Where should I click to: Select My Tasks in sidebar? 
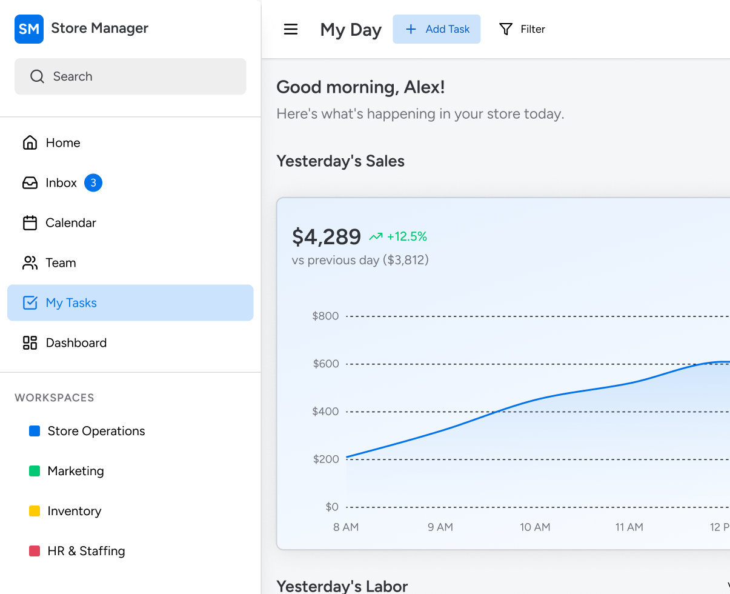click(130, 302)
